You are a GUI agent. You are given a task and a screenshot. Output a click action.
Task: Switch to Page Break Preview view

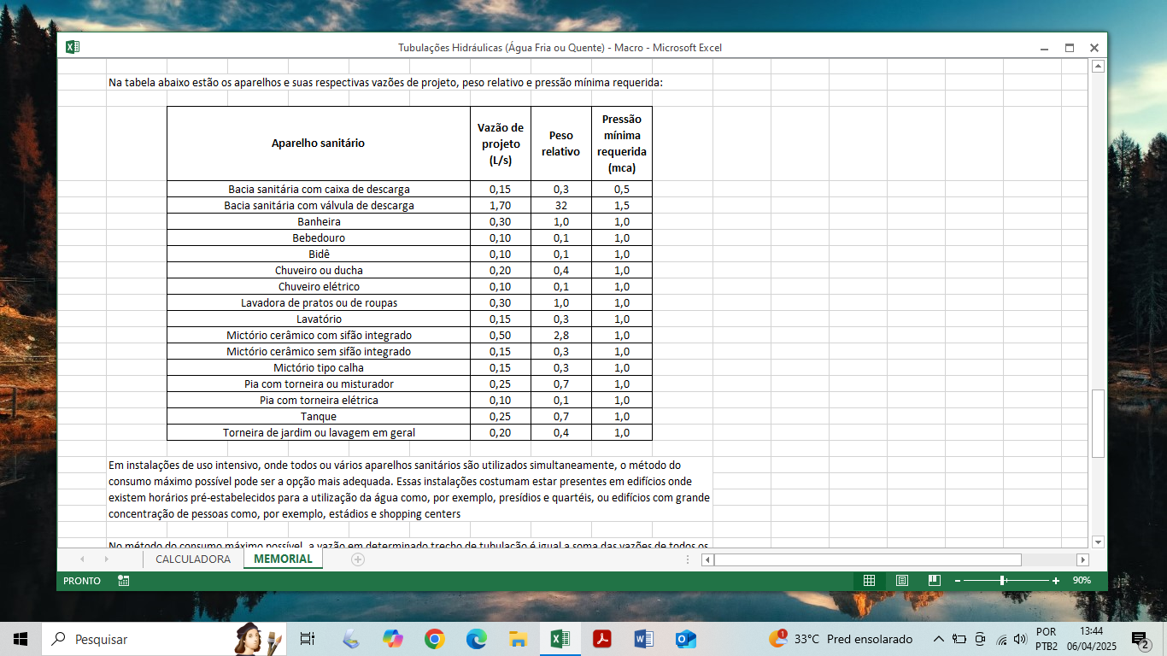(935, 580)
